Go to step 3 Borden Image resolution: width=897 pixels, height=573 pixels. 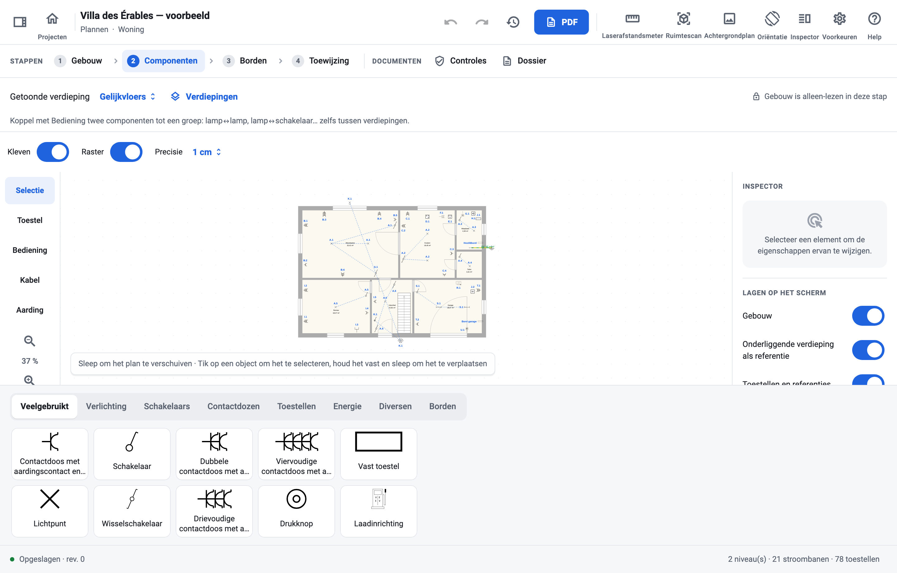(245, 61)
